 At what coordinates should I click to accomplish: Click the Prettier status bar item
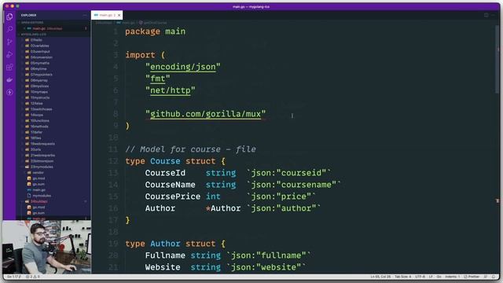(472, 277)
